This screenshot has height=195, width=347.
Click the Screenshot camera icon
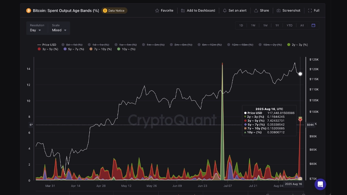point(279,10)
